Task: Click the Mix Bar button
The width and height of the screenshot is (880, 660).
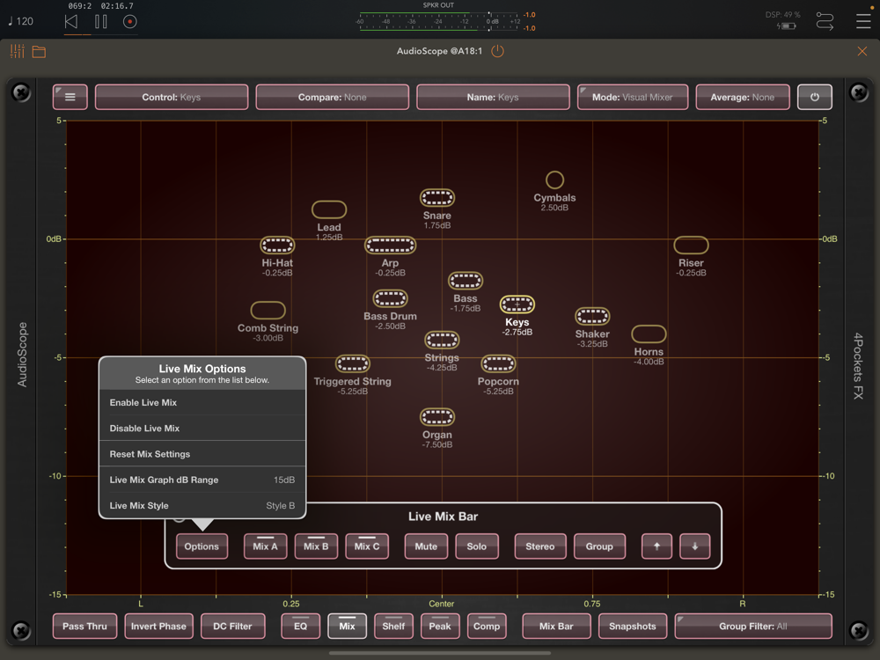Action: [x=556, y=627]
